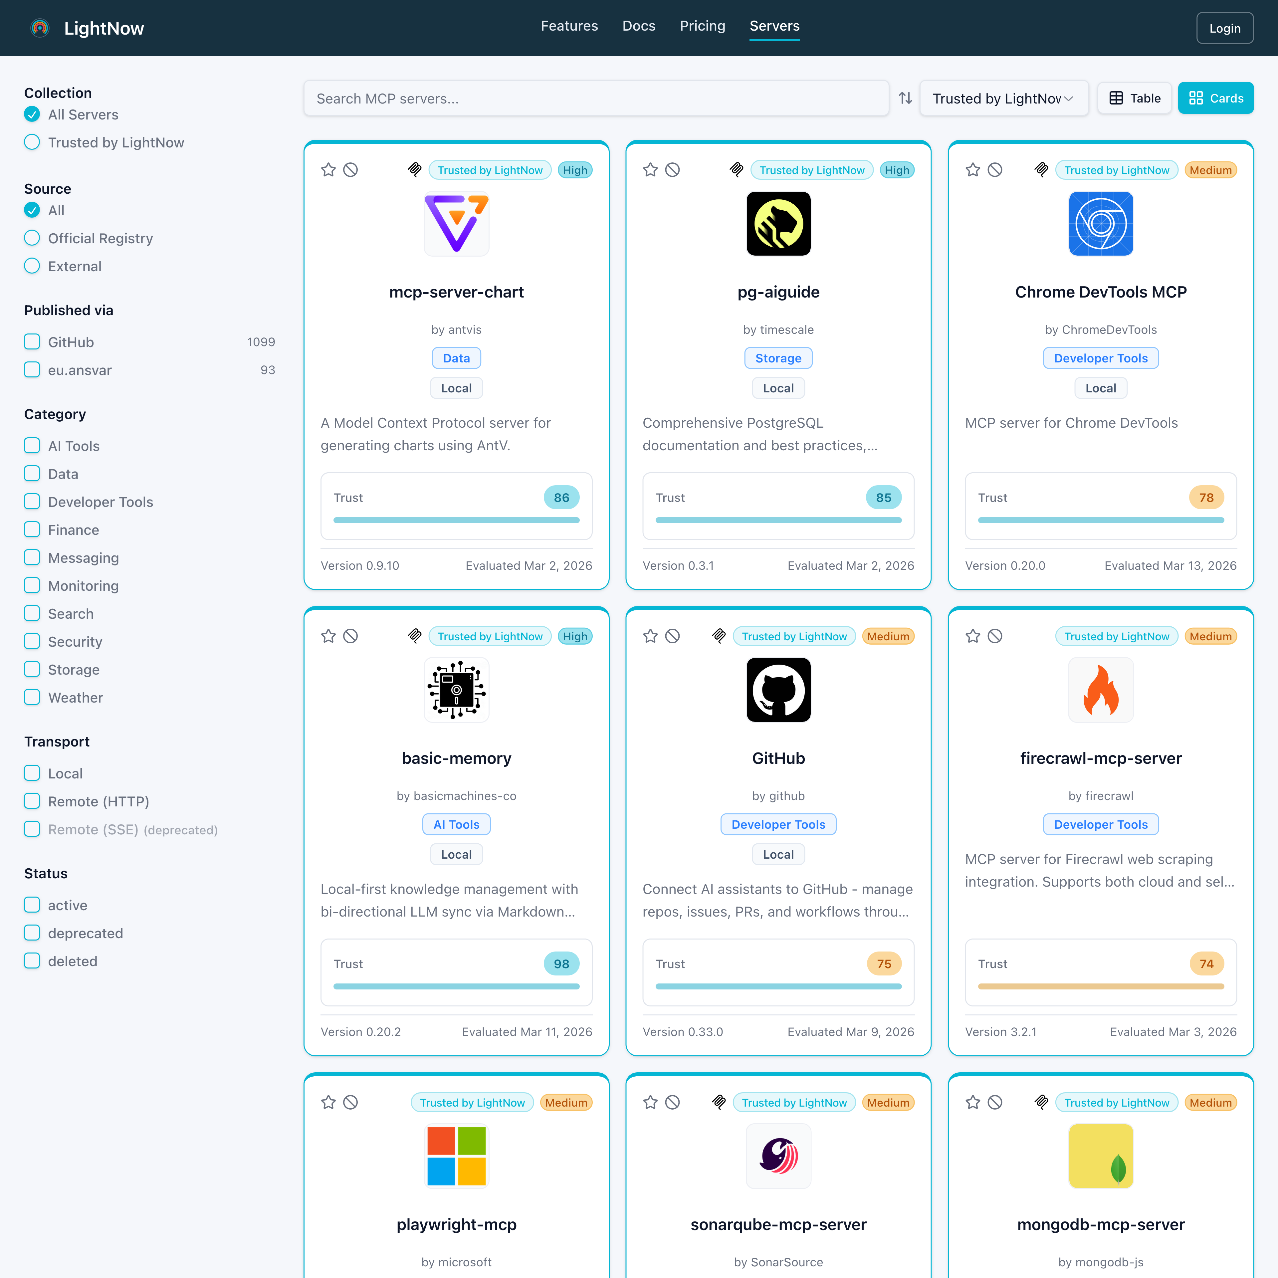The width and height of the screenshot is (1278, 1278).
Task: Click the 86 trust score badge
Action: pyautogui.click(x=561, y=498)
